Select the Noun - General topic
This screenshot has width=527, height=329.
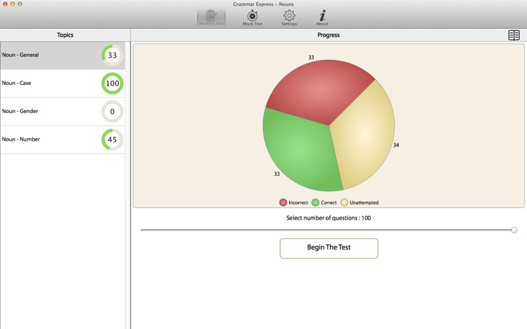pyautogui.click(x=63, y=55)
